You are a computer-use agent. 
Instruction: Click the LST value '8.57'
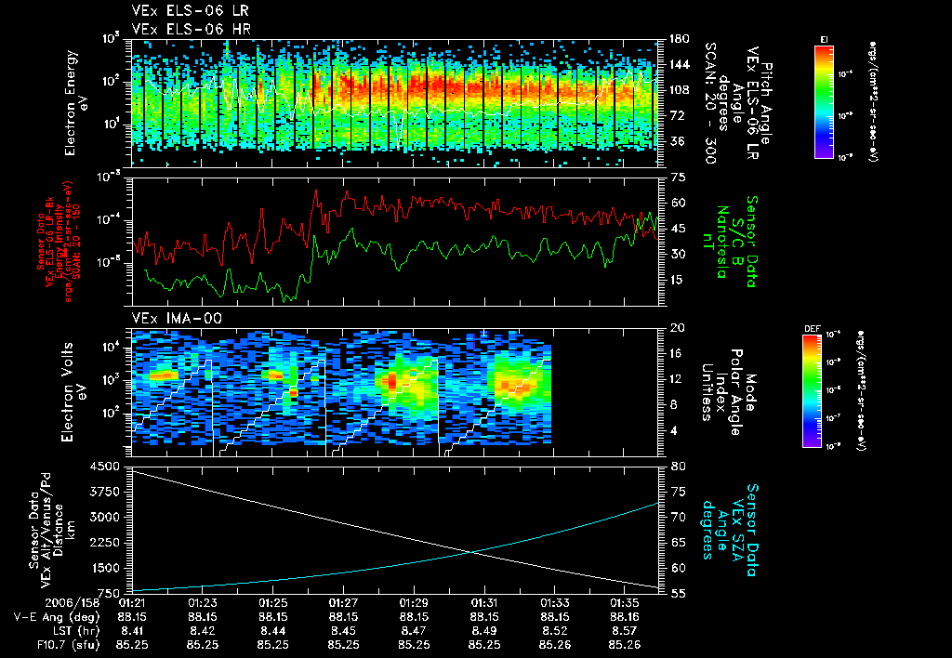(625, 631)
